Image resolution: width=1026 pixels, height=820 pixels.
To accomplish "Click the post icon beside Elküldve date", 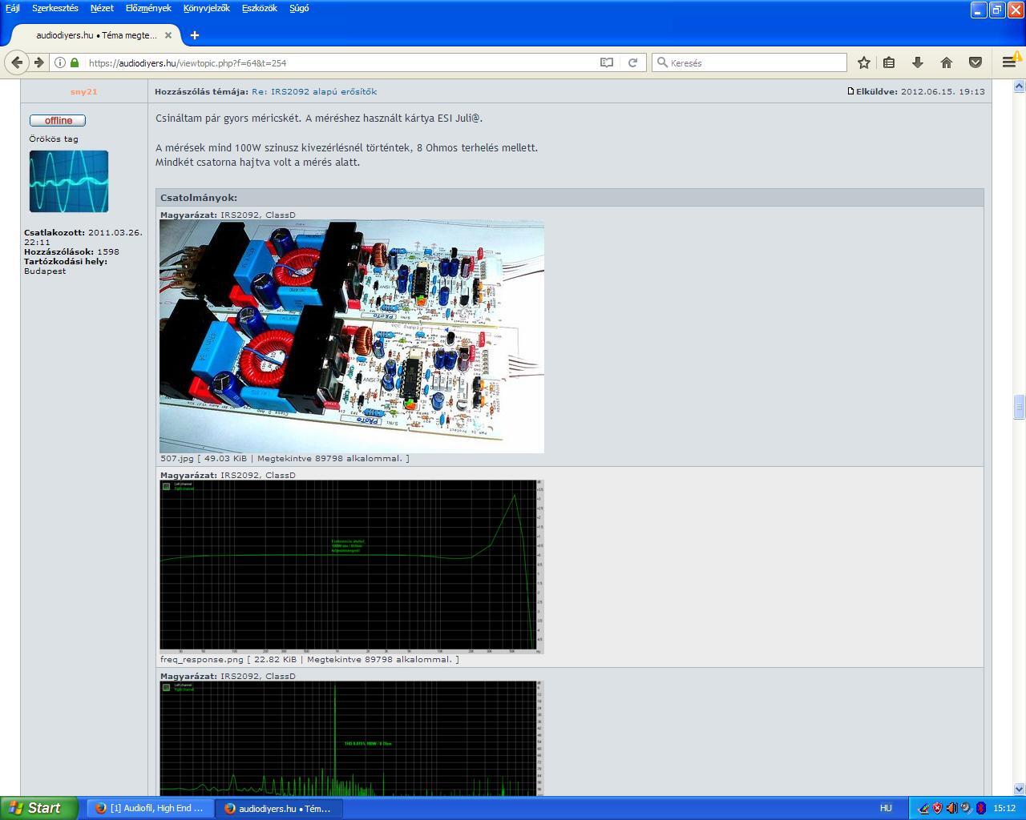I will tap(850, 91).
